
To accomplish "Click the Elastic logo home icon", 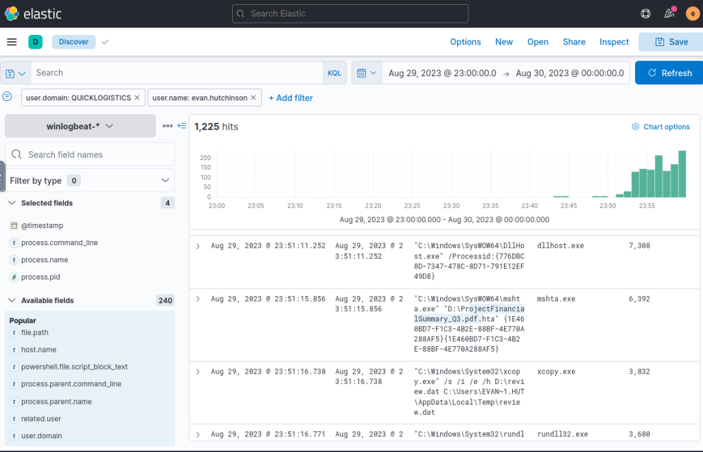I will click(x=12, y=13).
